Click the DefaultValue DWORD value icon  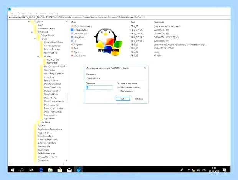pyautogui.click(x=72, y=33)
